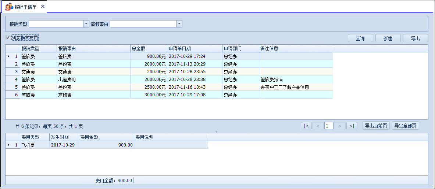Sort by the 费用类型 column header
The image size is (435, 189).
click(x=35, y=137)
